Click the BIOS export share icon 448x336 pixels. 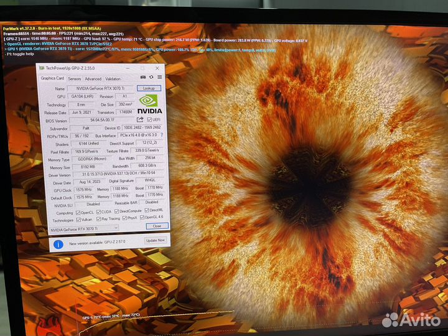pyautogui.click(x=140, y=119)
